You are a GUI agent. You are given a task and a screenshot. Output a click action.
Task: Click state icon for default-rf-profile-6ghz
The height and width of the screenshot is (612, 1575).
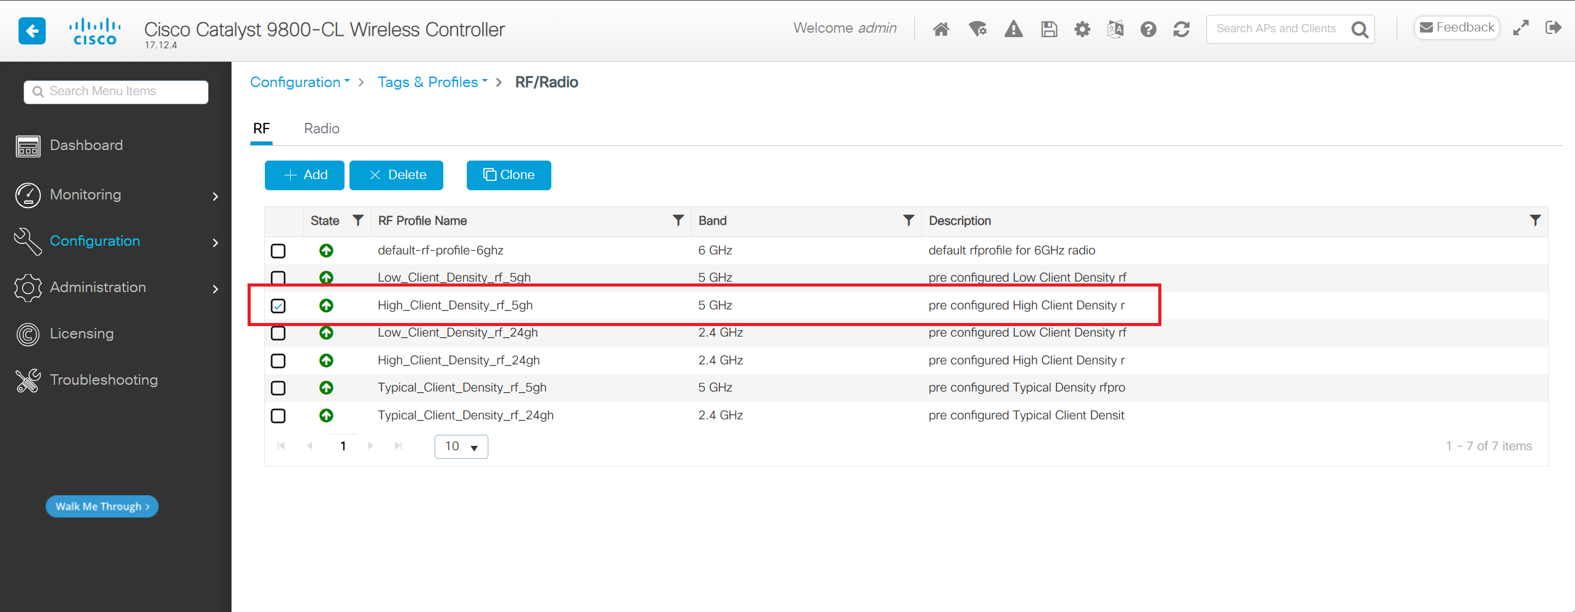pyautogui.click(x=326, y=251)
